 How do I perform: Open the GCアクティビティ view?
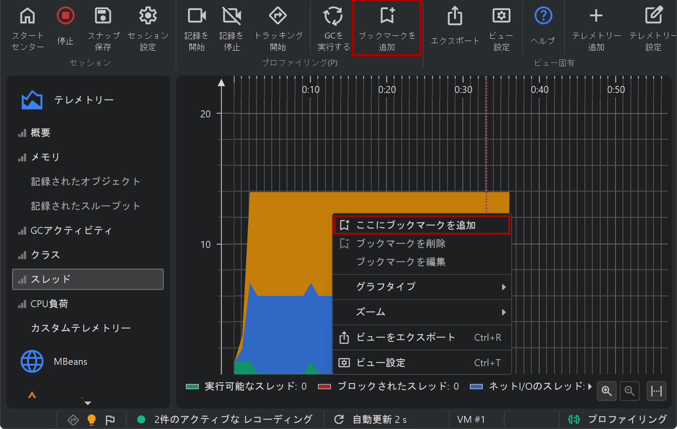[71, 230]
